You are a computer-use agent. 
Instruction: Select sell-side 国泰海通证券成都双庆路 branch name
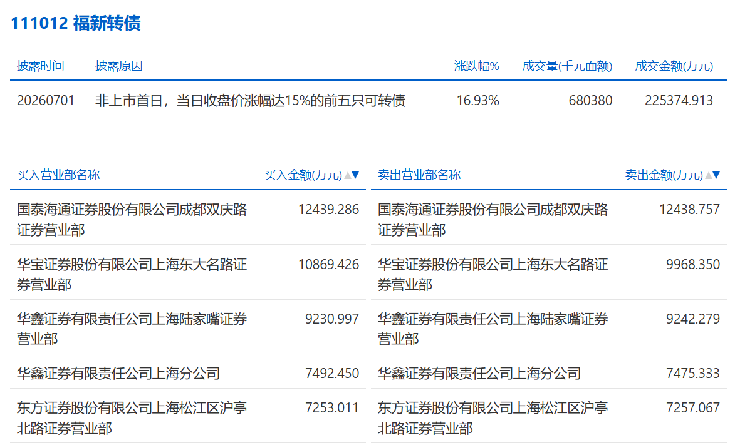click(493, 220)
